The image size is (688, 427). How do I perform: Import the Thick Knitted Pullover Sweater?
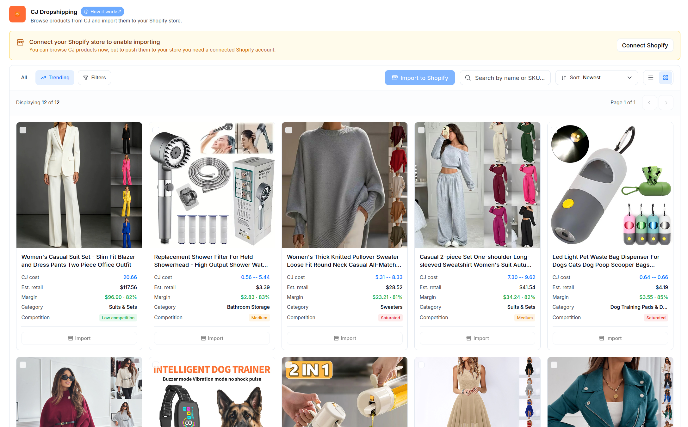click(344, 339)
